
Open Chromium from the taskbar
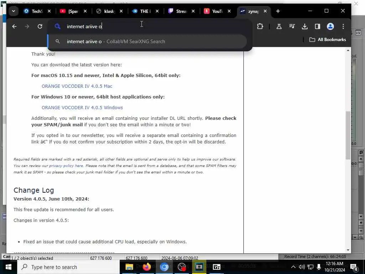click(164, 267)
